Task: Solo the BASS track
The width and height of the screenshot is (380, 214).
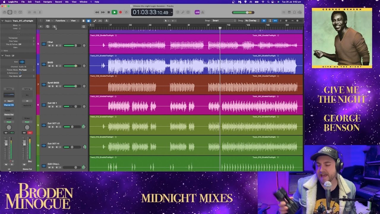Action: point(53,66)
